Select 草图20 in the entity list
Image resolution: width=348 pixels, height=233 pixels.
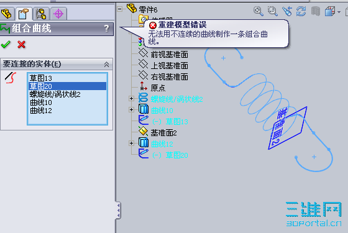point(67,86)
